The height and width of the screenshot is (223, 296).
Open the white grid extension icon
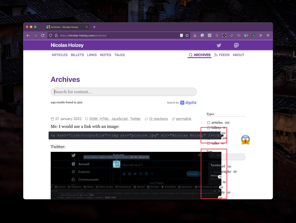(209, 35)
